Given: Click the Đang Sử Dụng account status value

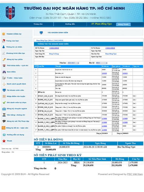Looking at the screenshot, I should [54, 54].
